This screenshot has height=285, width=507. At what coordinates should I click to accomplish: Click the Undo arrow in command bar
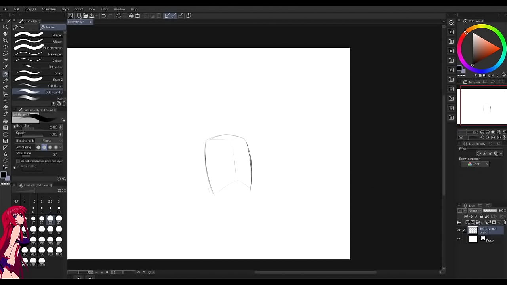pos(104,16)
